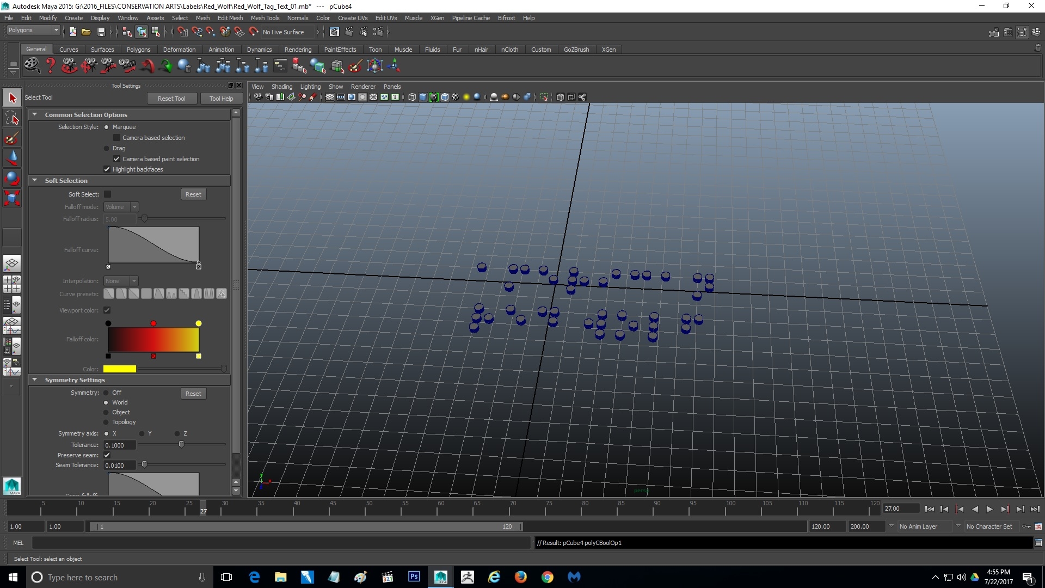
Task: Toggle the grid icon in viewport toolbar
Action: point(330,97)
